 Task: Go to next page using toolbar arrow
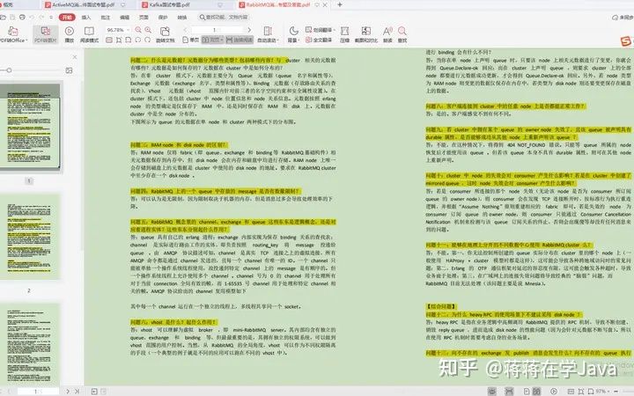pyautogui.click(x=249, y=30)
